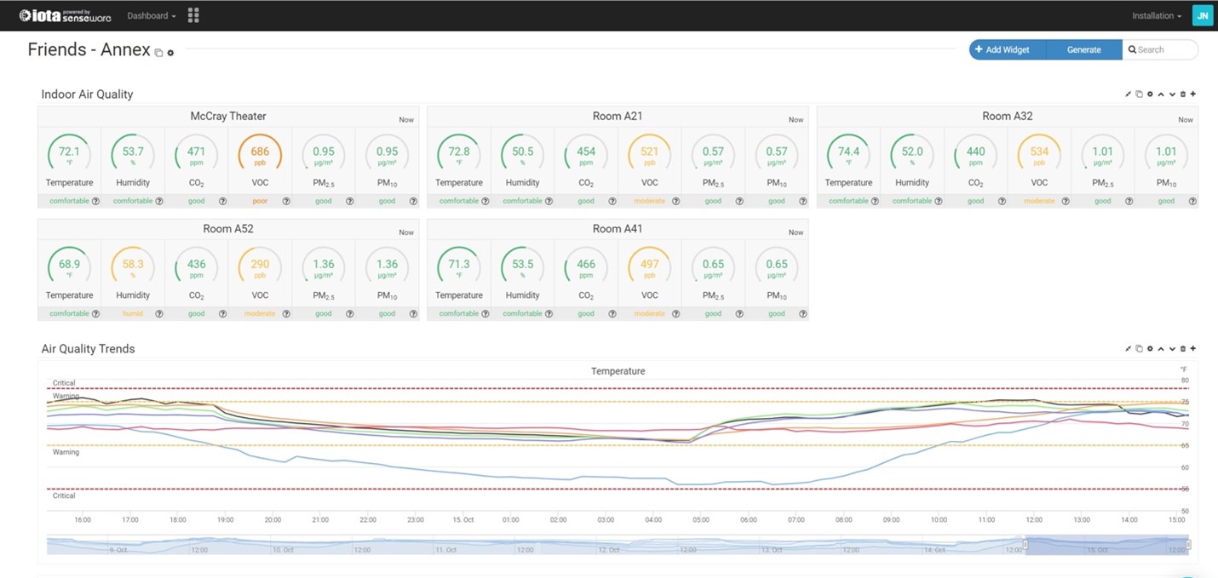Click help icon next to McCray Theater VOC poor status
The image size is (1218, 578).
(x=286, y=202)
